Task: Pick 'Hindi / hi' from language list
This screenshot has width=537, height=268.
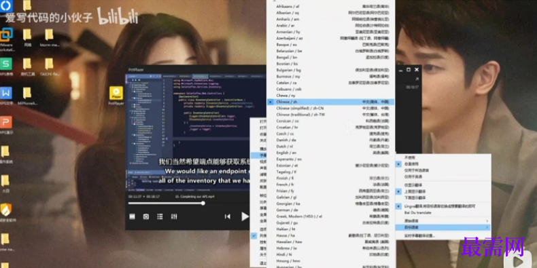Action: 331,254
